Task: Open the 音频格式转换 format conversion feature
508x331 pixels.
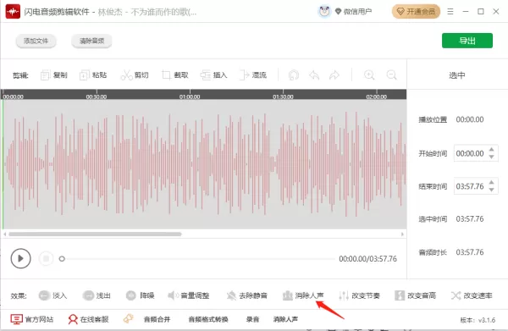Action: (x=208, y=319)
